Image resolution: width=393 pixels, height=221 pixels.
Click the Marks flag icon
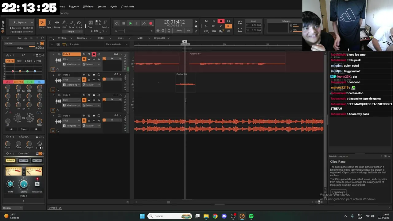click(105, 22)
